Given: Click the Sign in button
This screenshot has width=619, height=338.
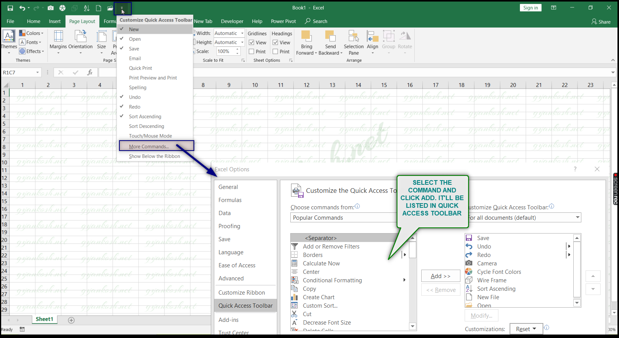Looking at the screenshot, I should 531,8.
